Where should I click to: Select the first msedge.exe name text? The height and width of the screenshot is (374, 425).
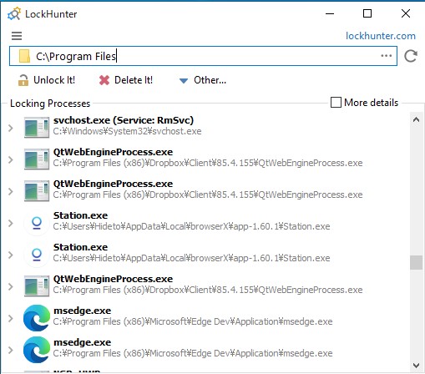pos(82,311)
